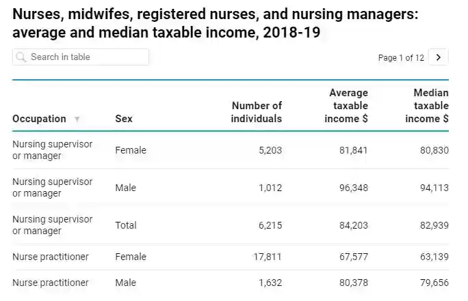The height and width of the screenshot is (301, 468).
Task: Click the 17,811 individuals cell
Action: click(x=268, y=257)
